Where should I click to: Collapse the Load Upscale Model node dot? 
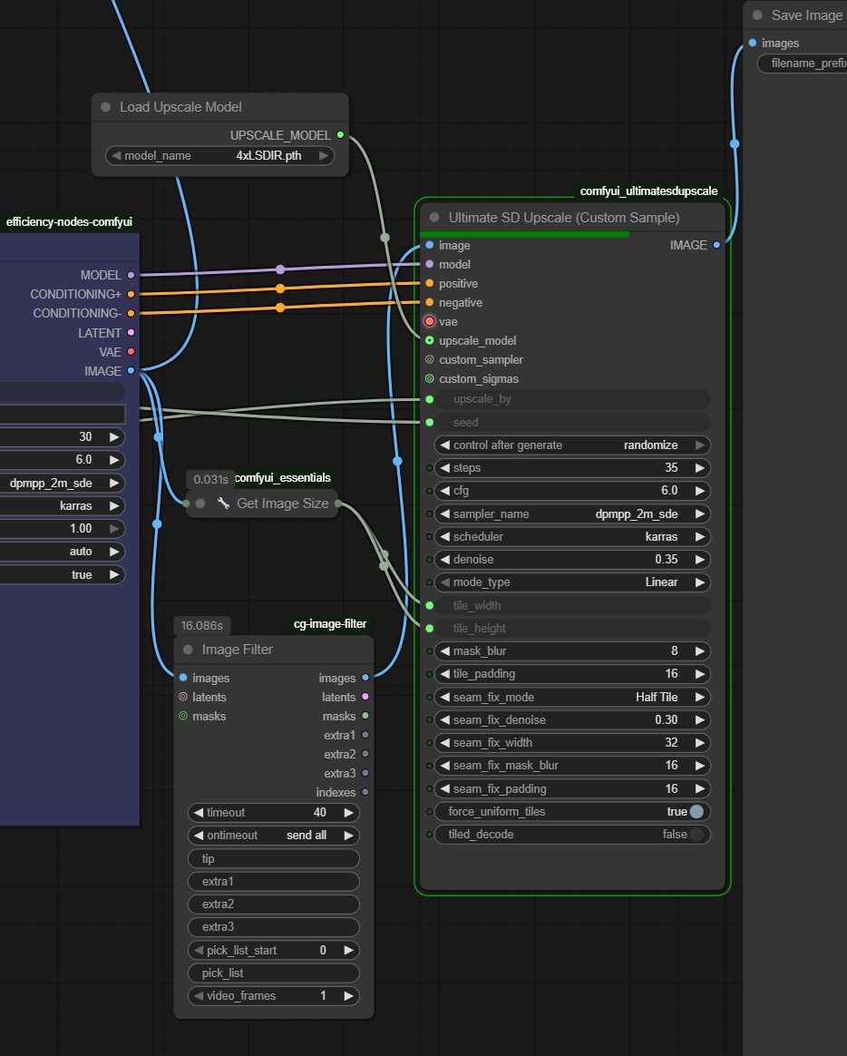pos(106,107)
